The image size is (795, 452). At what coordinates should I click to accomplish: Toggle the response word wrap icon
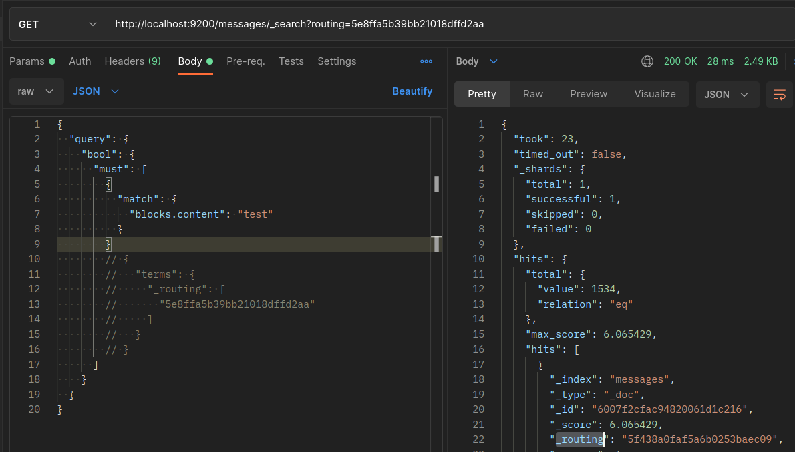(779, 95)
